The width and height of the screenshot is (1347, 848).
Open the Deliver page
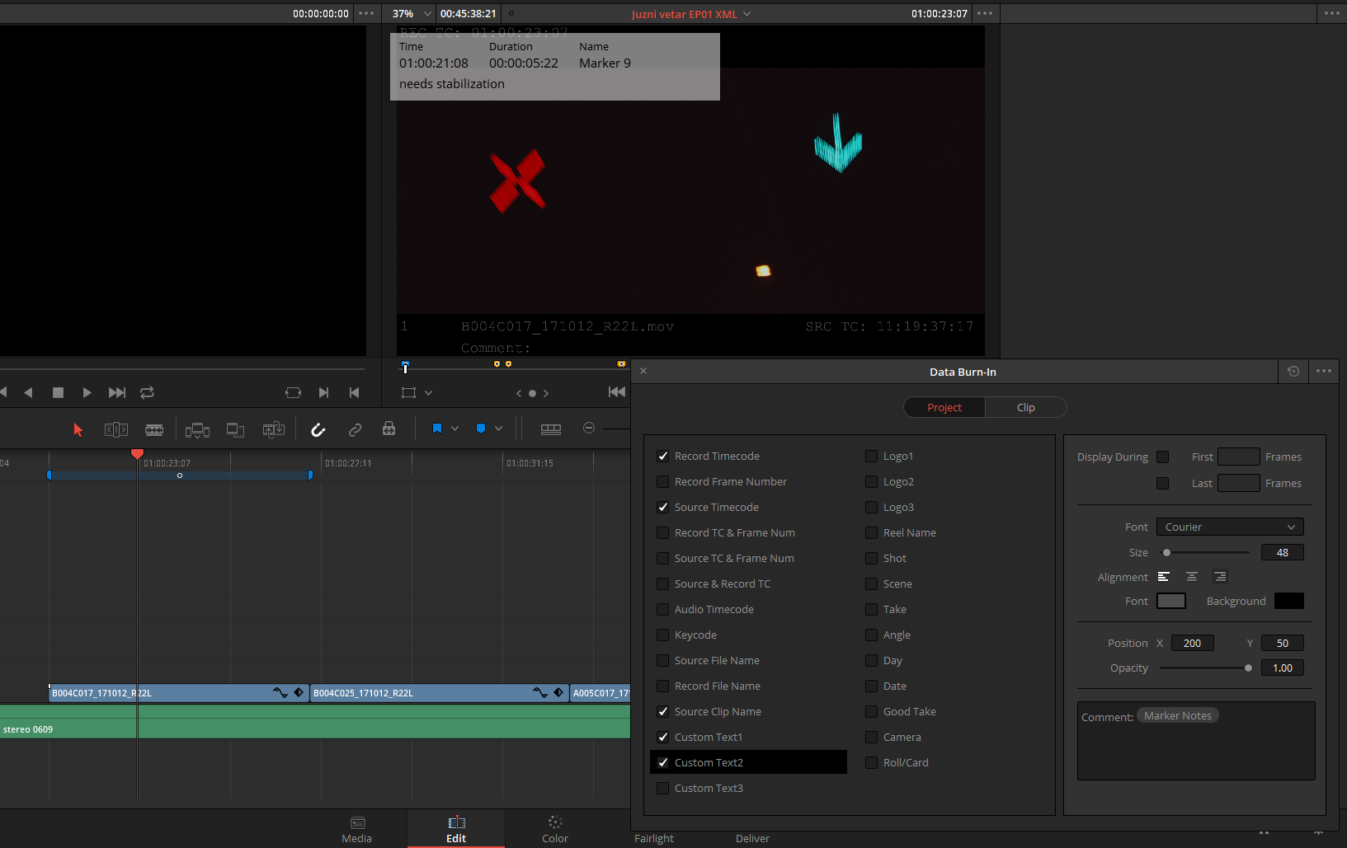pos(752,838)
